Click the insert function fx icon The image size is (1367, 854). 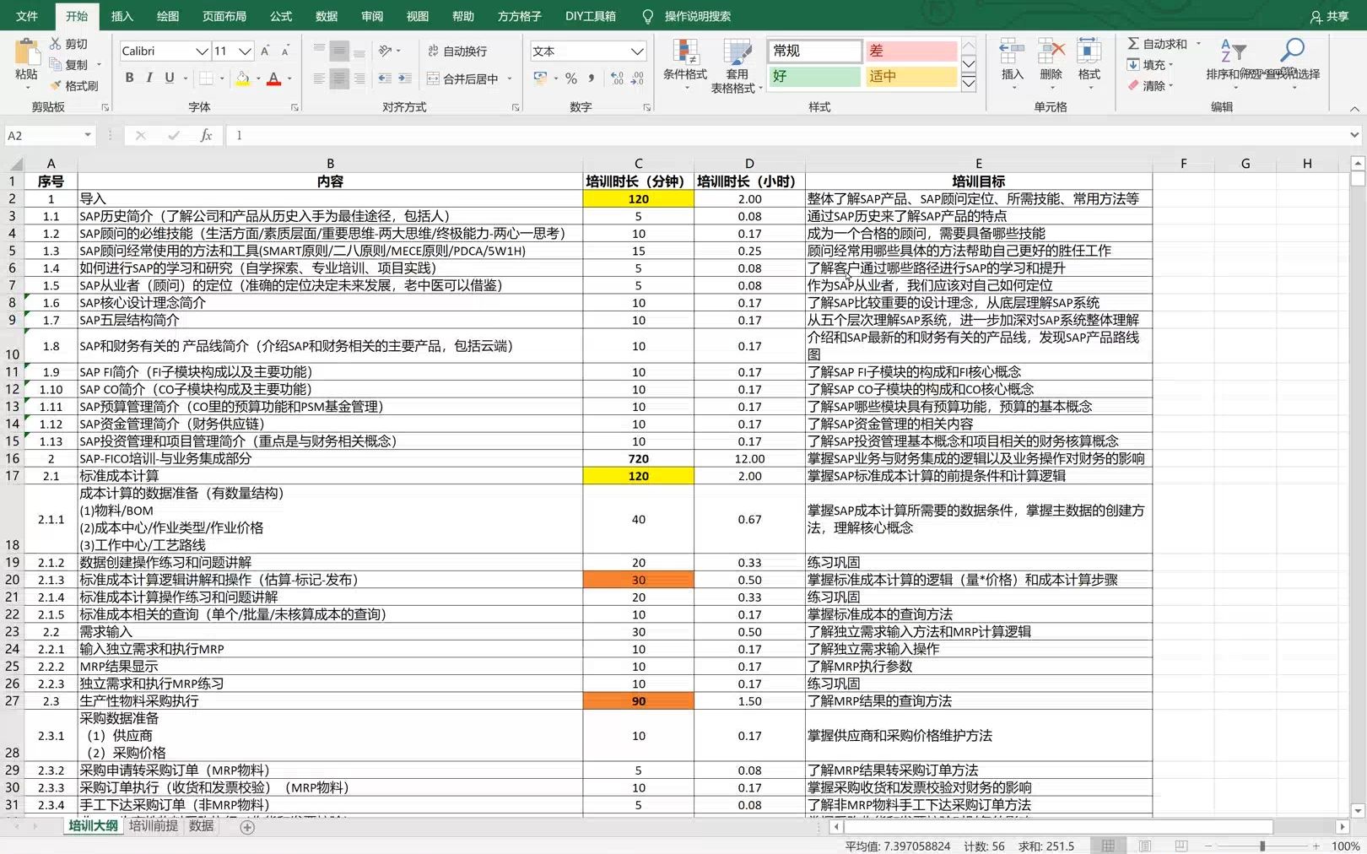click(206, 135)
